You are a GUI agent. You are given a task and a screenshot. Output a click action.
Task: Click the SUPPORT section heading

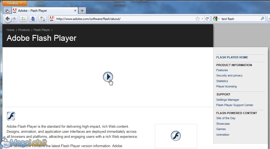pyautogui.click(x=223, y=94)
